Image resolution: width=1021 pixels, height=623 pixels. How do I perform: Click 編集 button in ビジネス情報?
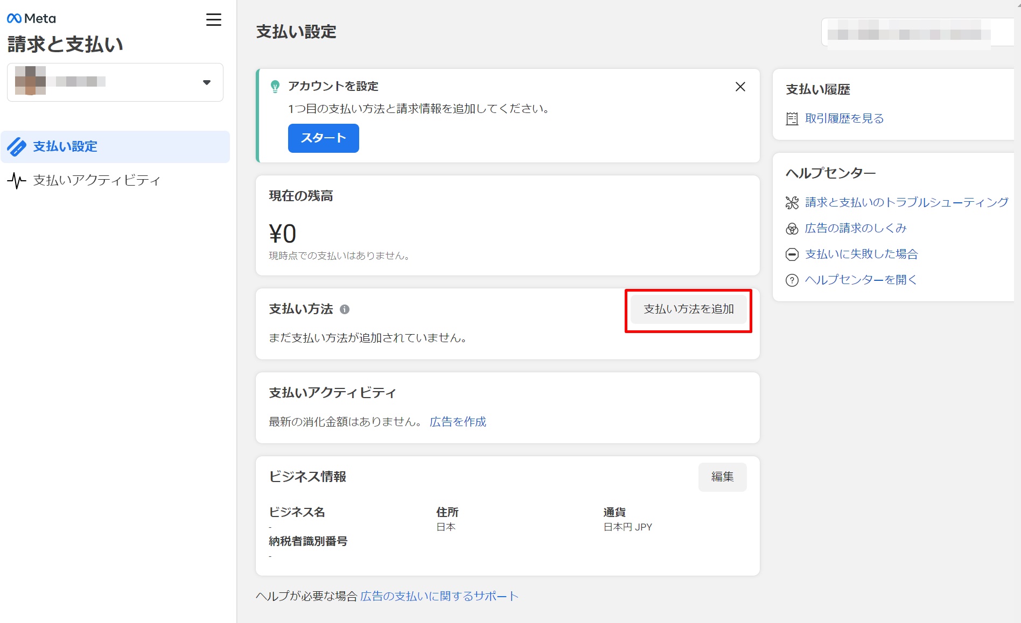(x=722, y=477)
